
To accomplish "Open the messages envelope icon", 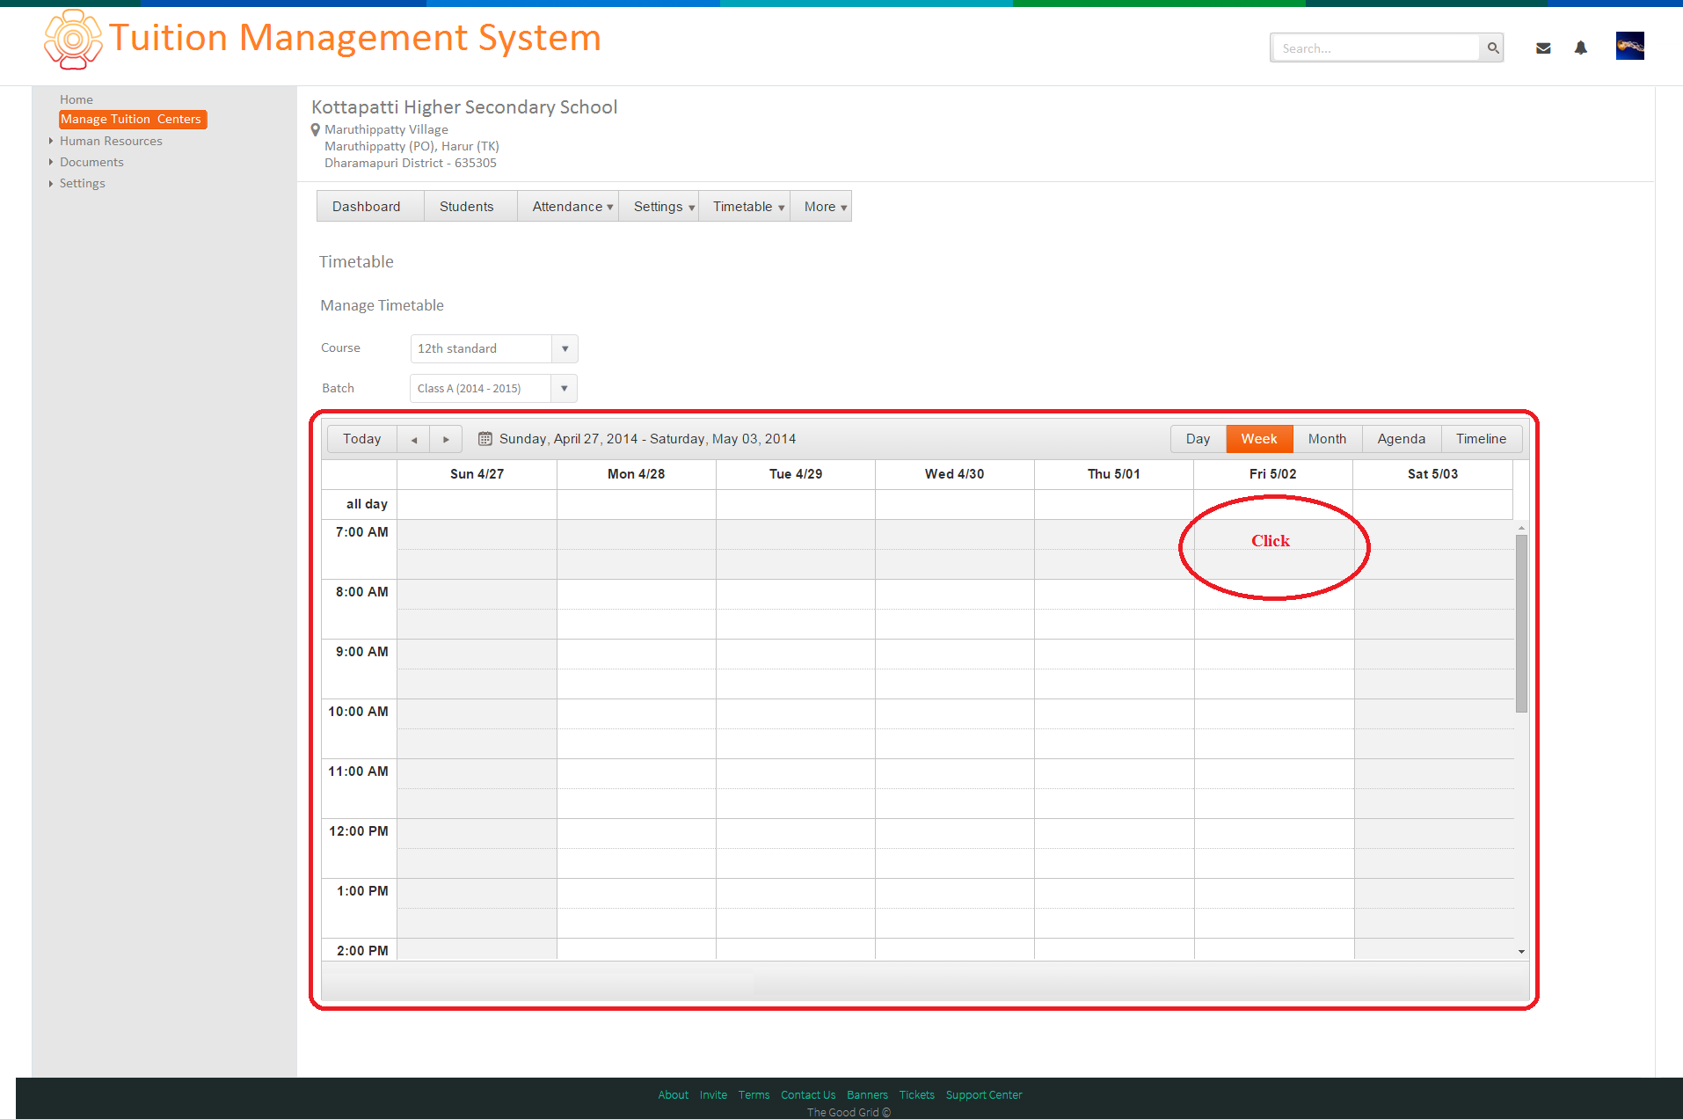I will 1543,48.
